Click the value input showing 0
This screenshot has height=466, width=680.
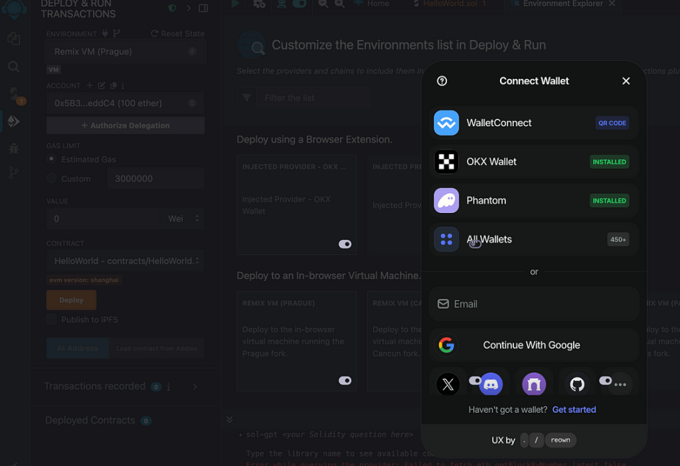[103, 218]
